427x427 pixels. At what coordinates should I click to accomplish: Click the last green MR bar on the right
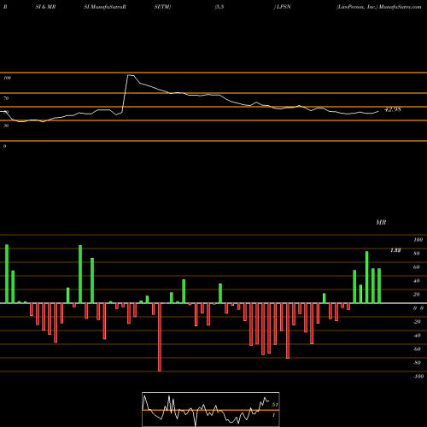pyautogui.click(x=379, y=285)
